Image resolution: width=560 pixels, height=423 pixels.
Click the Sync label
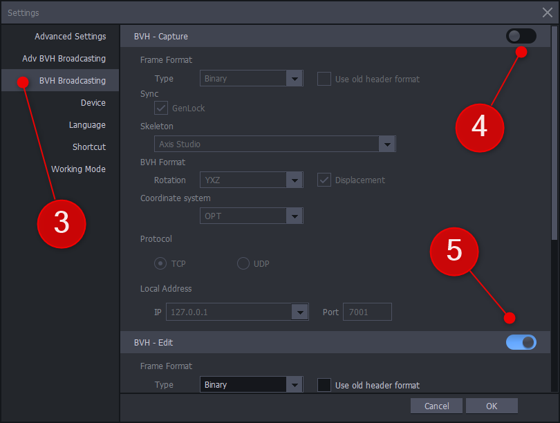point(149,94)
